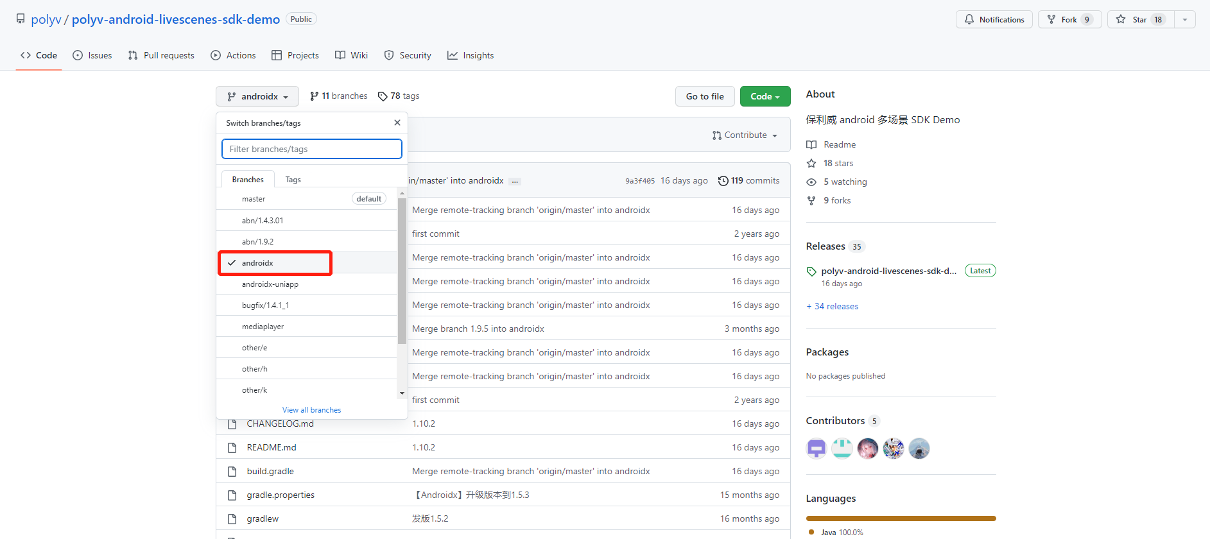This screenshot has height=539, width=1210.
Task: Go to Pull requests tab
Action: point(161,55)
